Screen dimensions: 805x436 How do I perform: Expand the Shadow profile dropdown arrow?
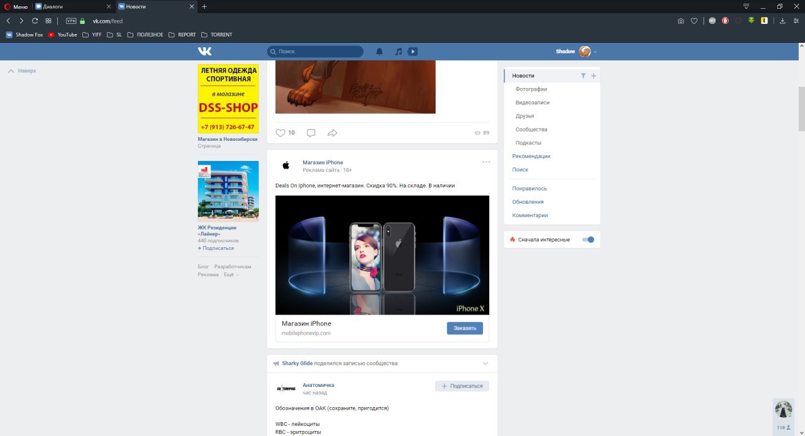[x=596, y=52]
